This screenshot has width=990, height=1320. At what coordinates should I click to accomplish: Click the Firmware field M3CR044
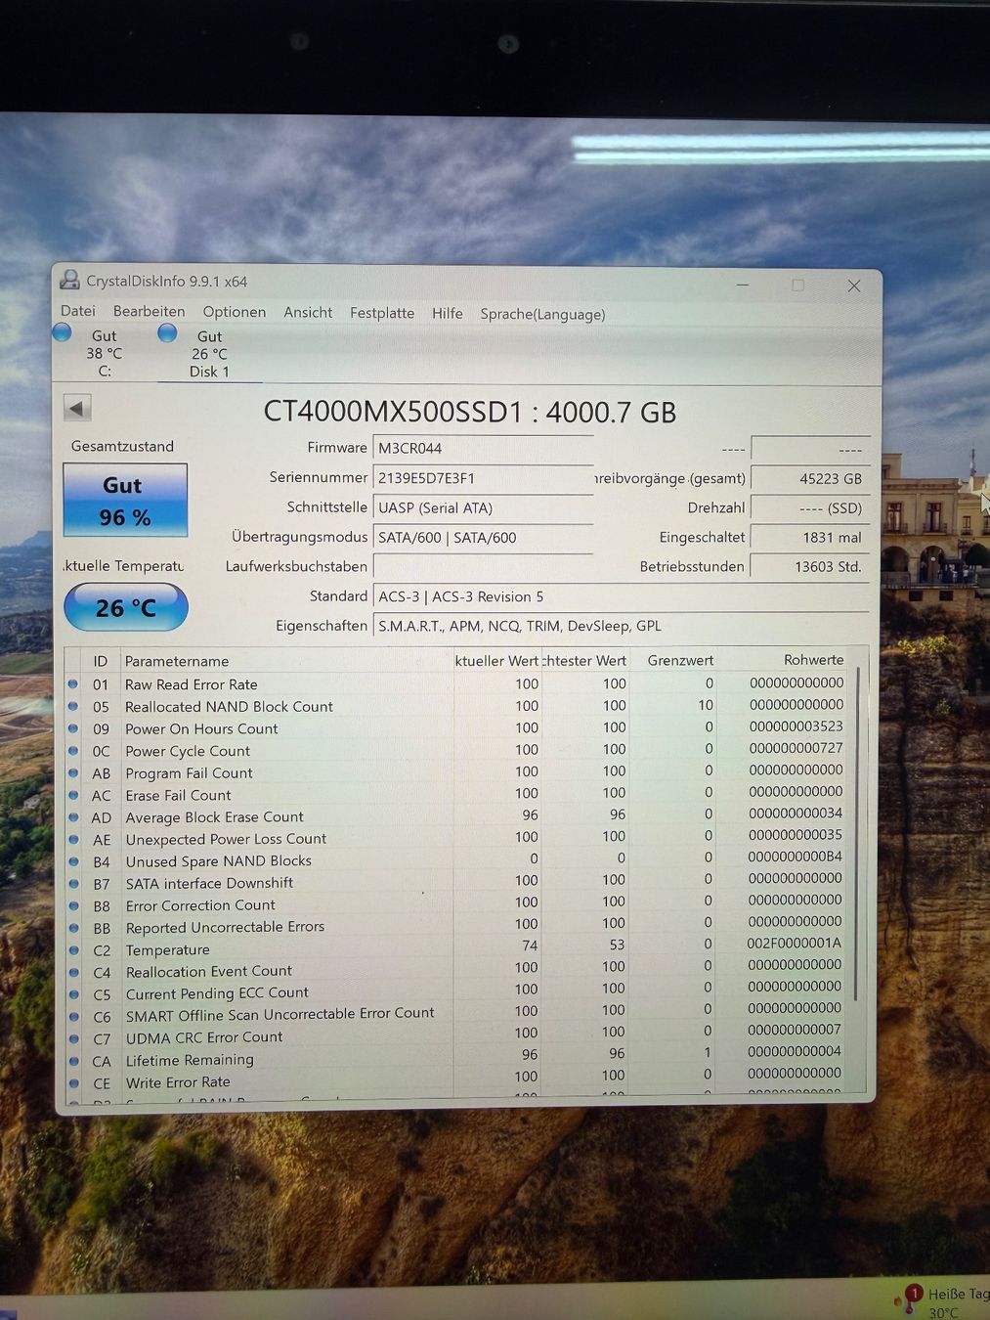pyautogui.click(x=483, y=448)
